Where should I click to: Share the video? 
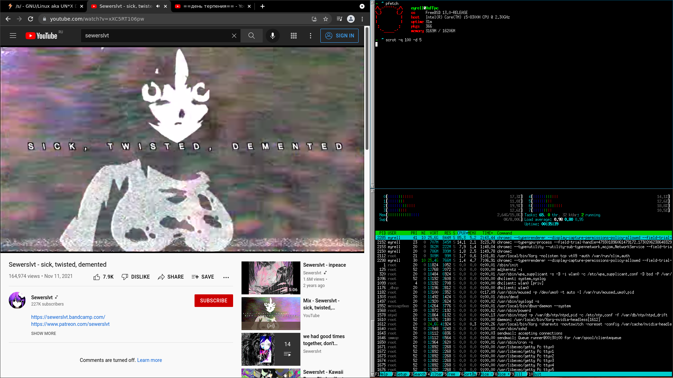point(171,277)
